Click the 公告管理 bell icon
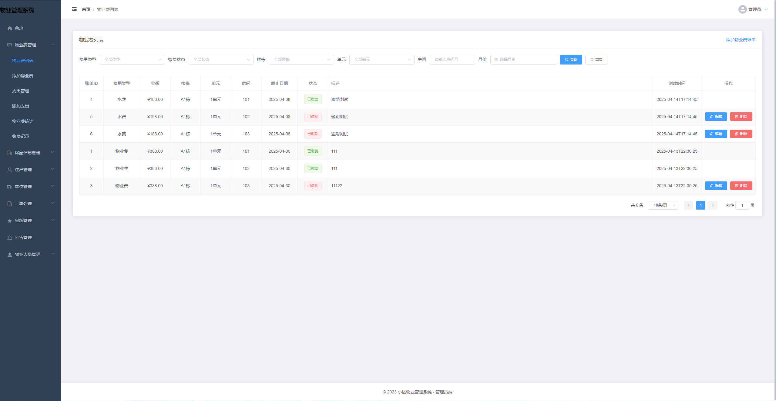This screenshot has width=776, height=401. point(10,238)
